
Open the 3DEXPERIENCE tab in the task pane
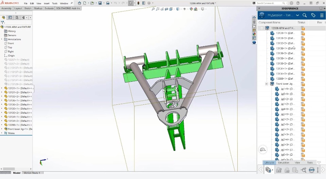click(254, 42)
